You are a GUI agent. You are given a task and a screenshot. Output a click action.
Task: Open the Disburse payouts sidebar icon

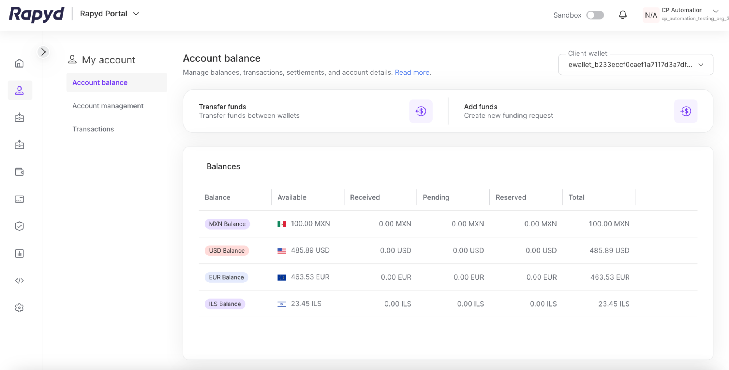(19, 144)
